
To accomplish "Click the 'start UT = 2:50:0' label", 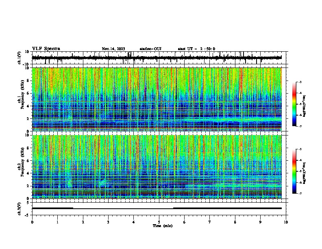I will click(x=196, y=49).
